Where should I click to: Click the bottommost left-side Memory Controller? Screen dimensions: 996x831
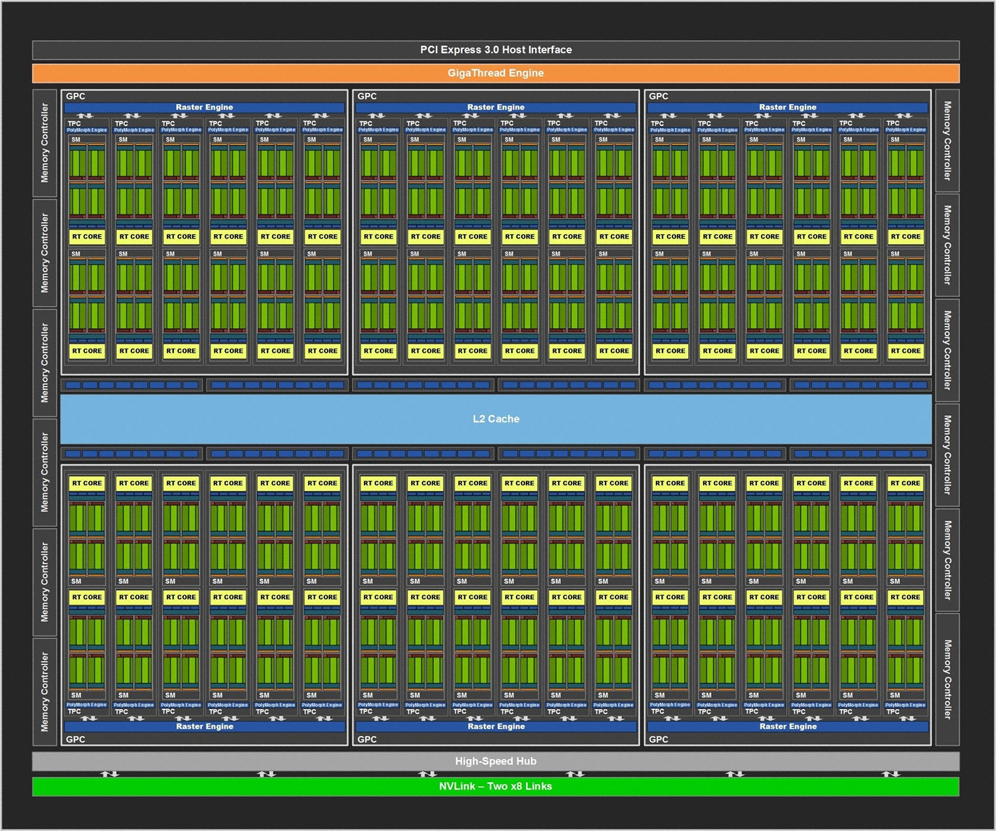point(44,692)
